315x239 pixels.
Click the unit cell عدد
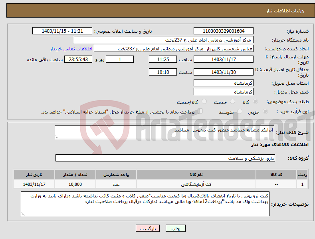pos(116,184)
